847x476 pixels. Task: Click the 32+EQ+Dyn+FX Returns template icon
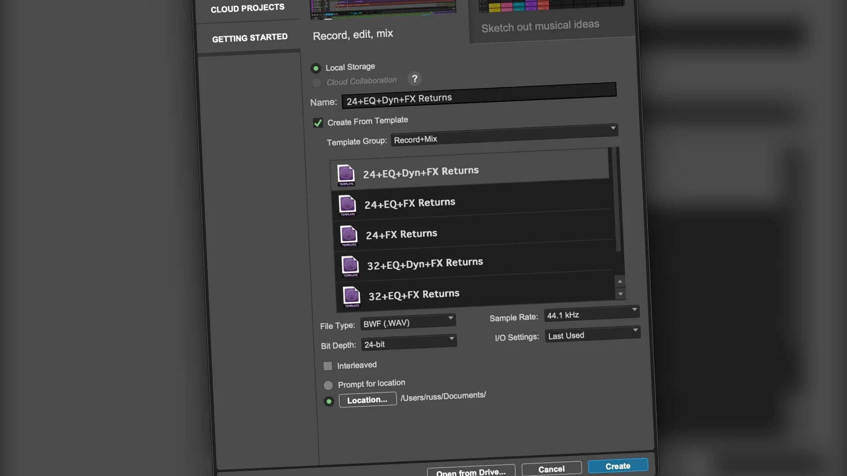pos(350,266)
